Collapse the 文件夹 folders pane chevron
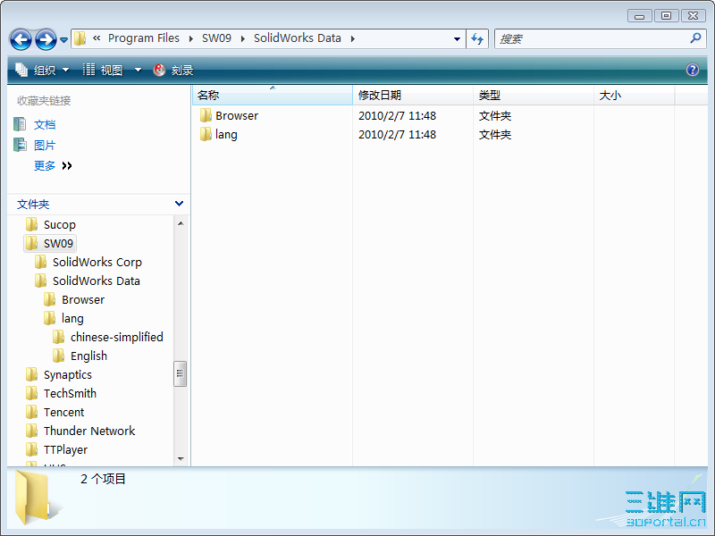 [x=180, y=204]
